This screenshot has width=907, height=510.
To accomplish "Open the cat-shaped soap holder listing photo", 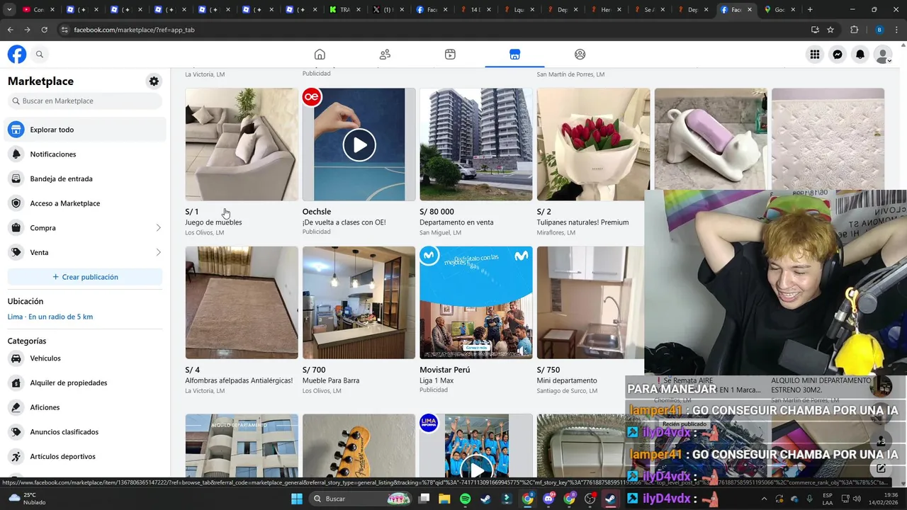I will point(711,139).
